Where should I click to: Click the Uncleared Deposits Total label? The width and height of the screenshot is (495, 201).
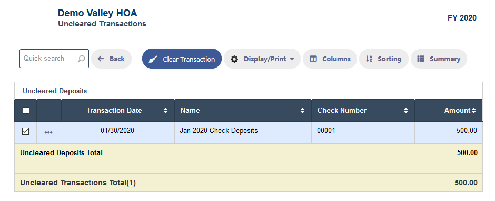61,152
